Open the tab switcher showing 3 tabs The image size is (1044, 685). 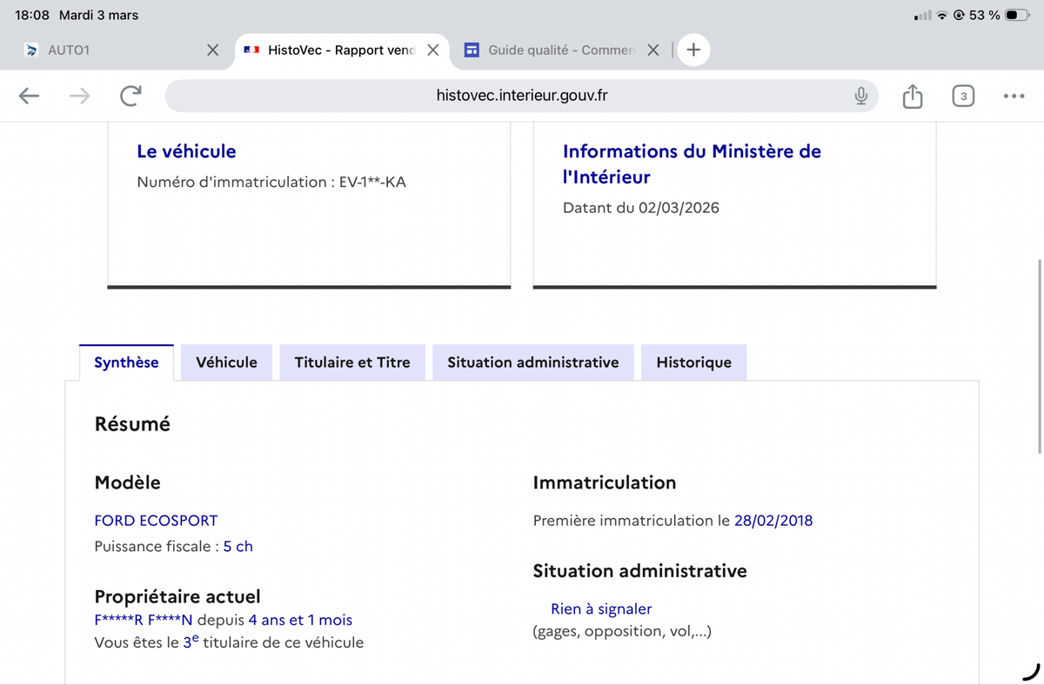coord(963,96)
